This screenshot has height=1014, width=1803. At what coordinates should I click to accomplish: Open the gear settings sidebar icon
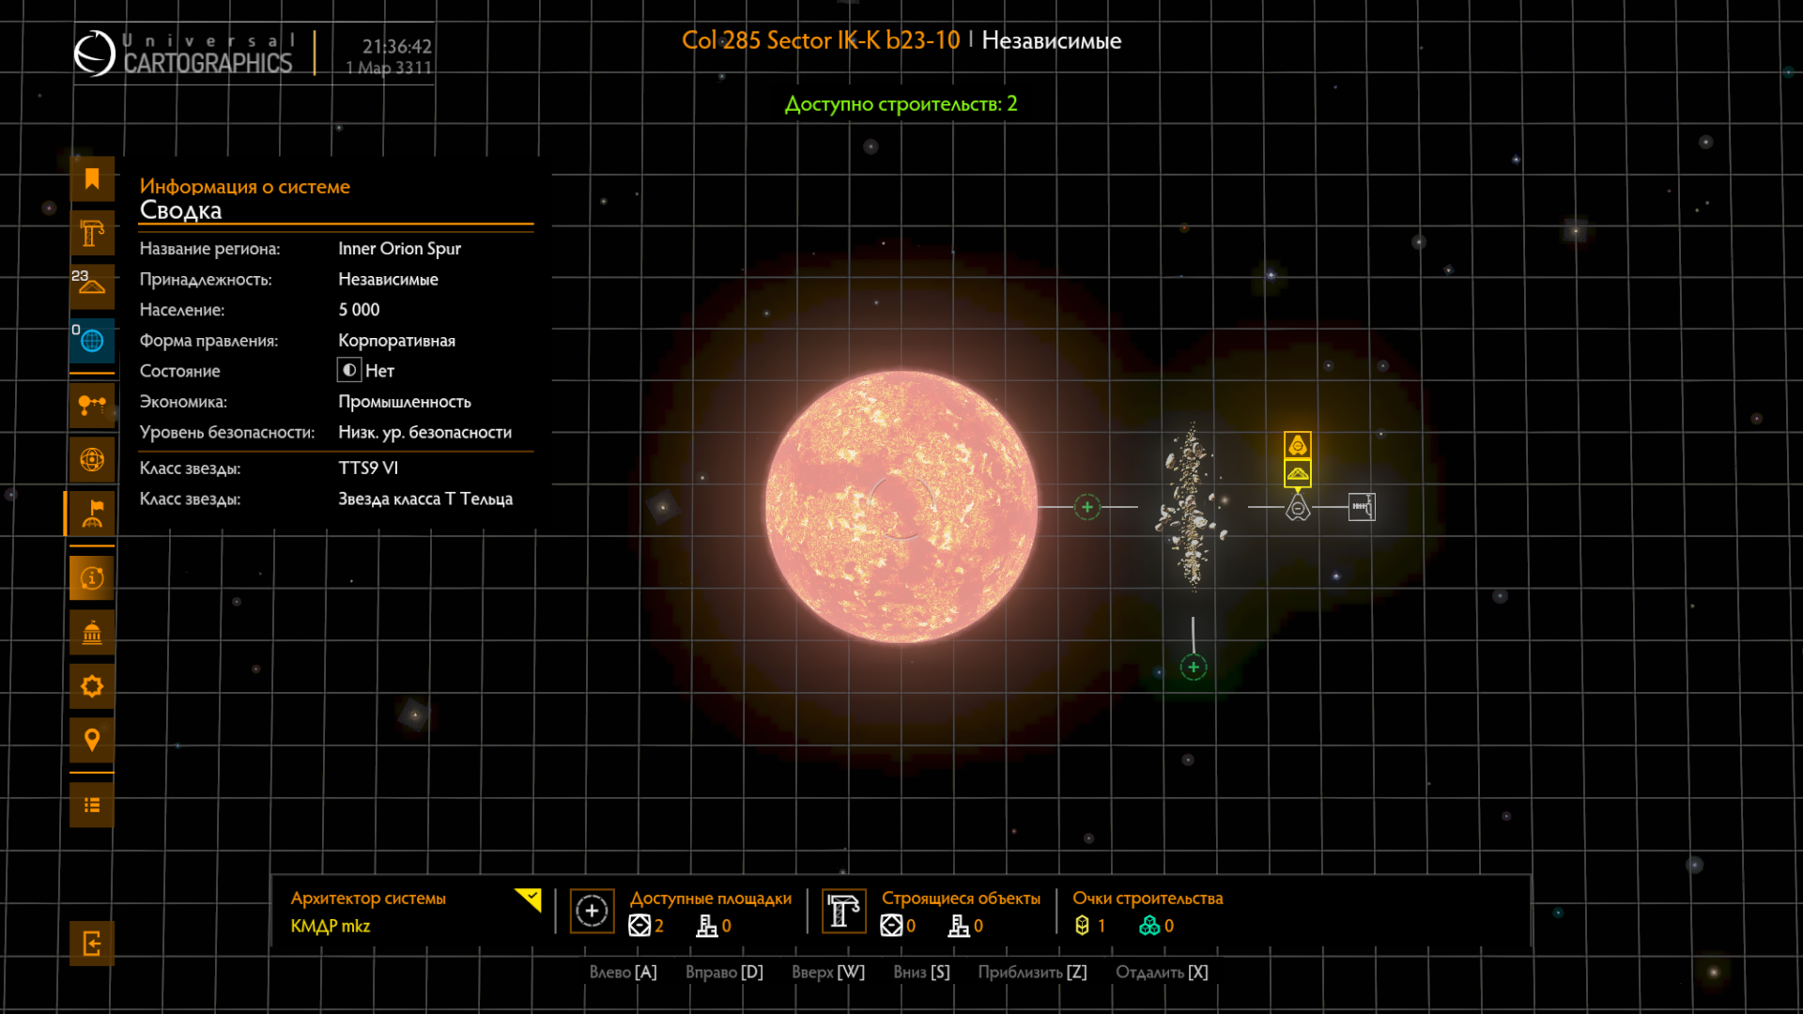92,686
